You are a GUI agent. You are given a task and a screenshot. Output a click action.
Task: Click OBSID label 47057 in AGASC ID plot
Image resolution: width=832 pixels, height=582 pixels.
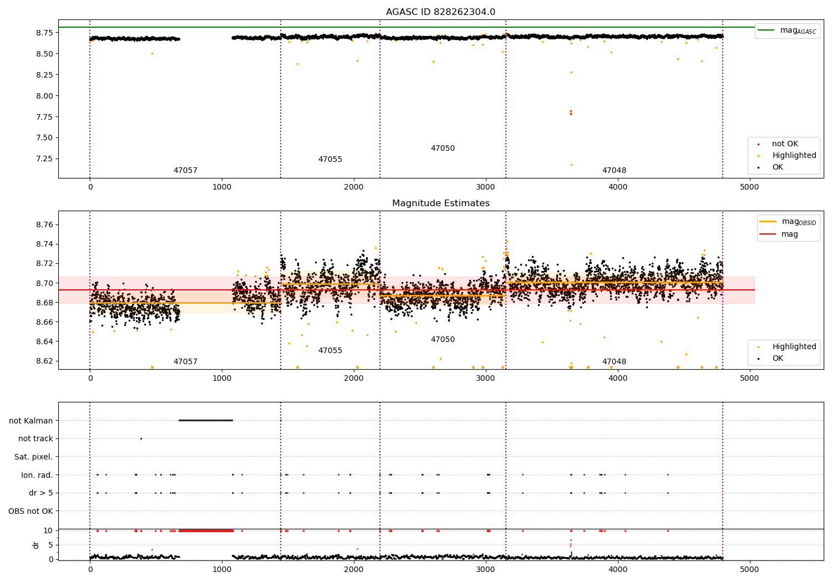(185, 171)
